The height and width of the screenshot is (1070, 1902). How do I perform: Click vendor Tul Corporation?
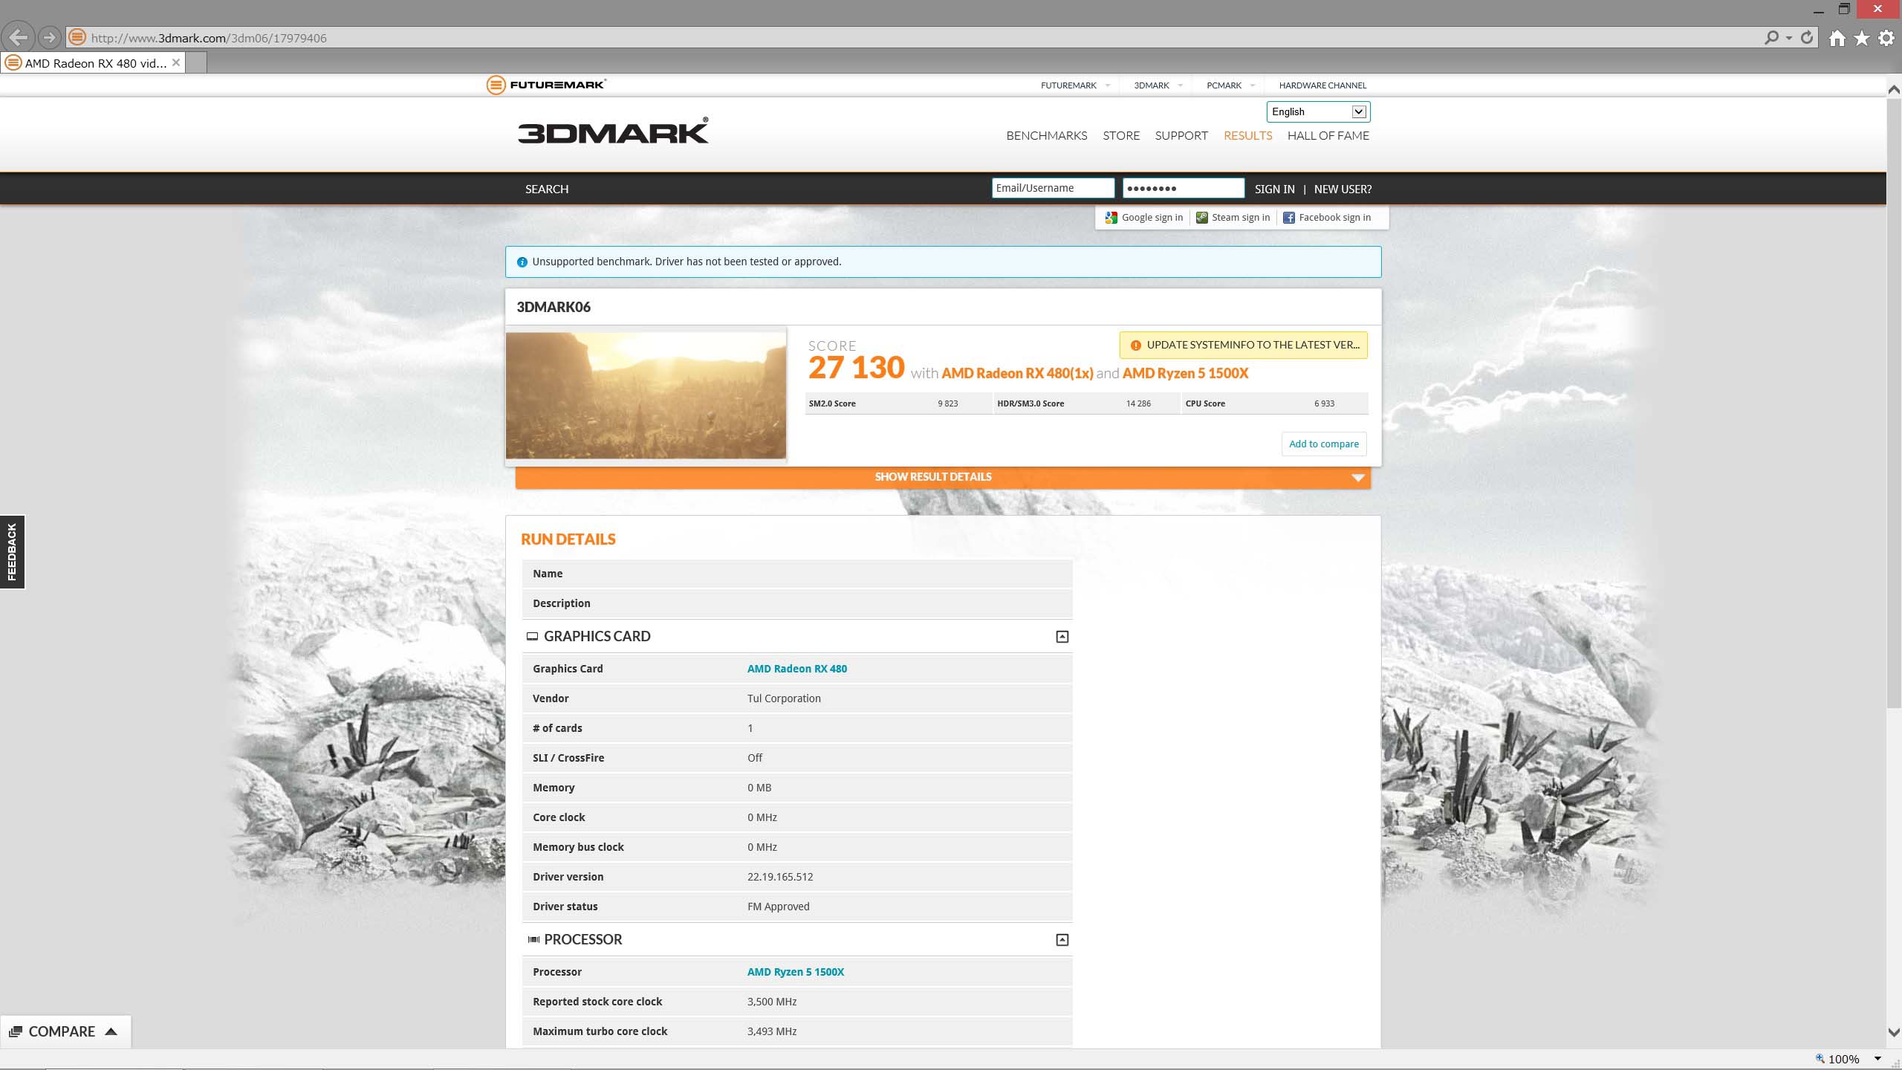click(x=784, y=698)
